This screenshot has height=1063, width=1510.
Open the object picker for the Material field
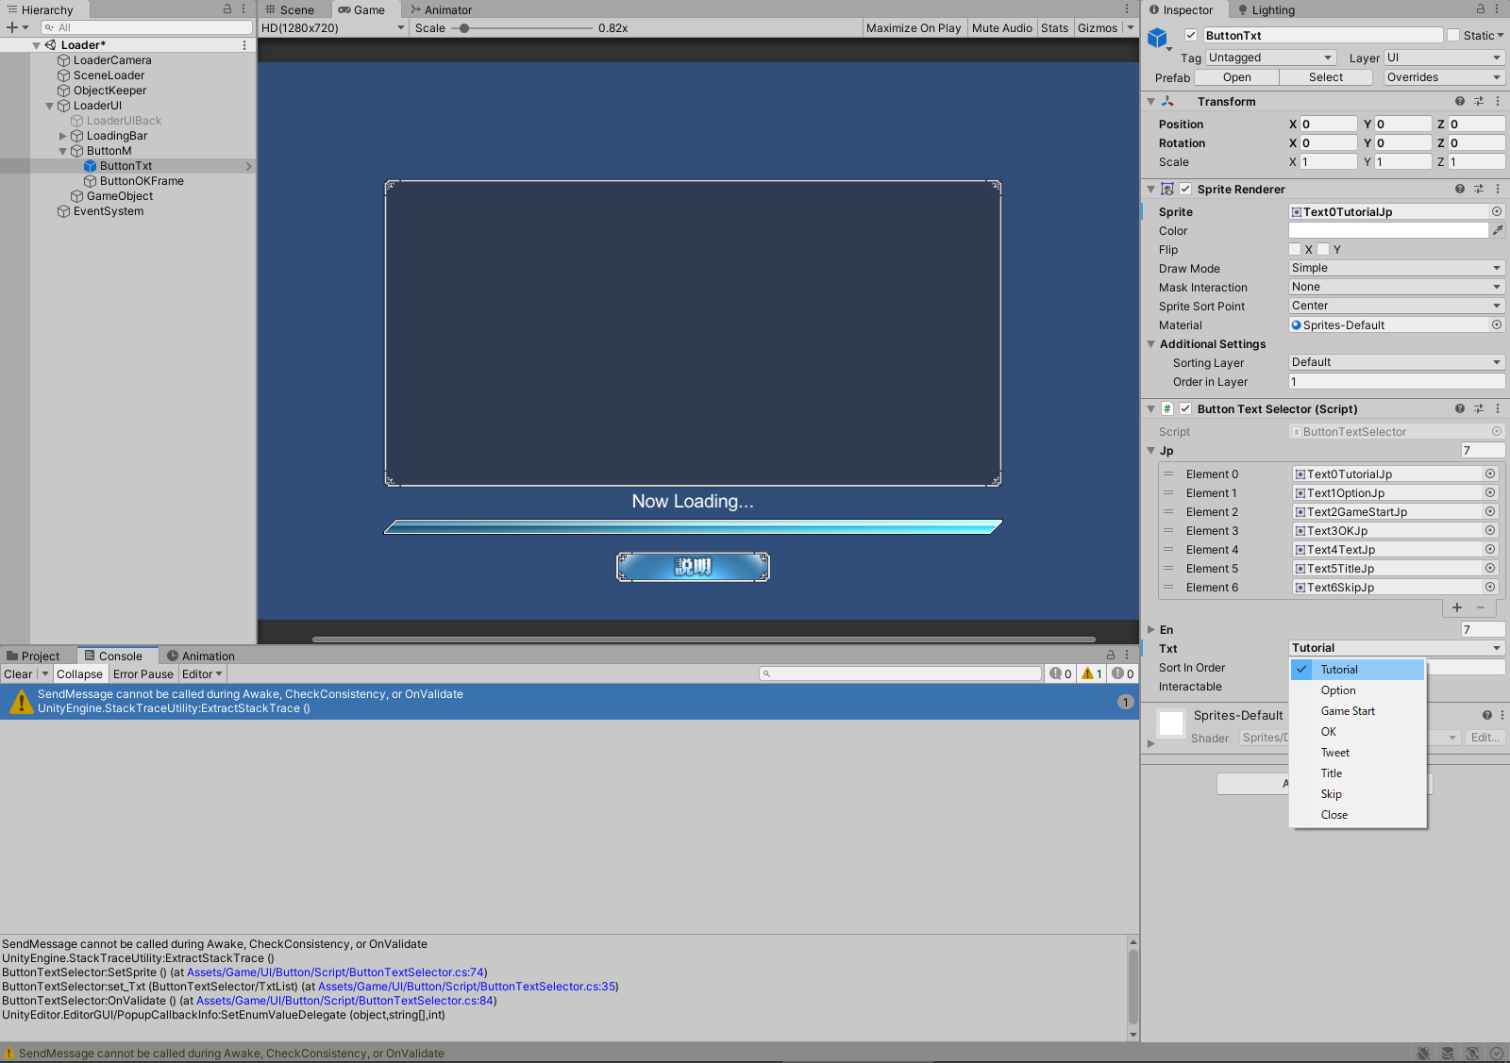[1497, 324]
